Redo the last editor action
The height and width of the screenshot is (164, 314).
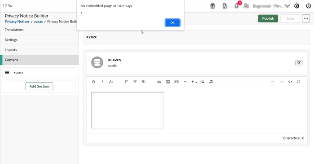point(281,82)
